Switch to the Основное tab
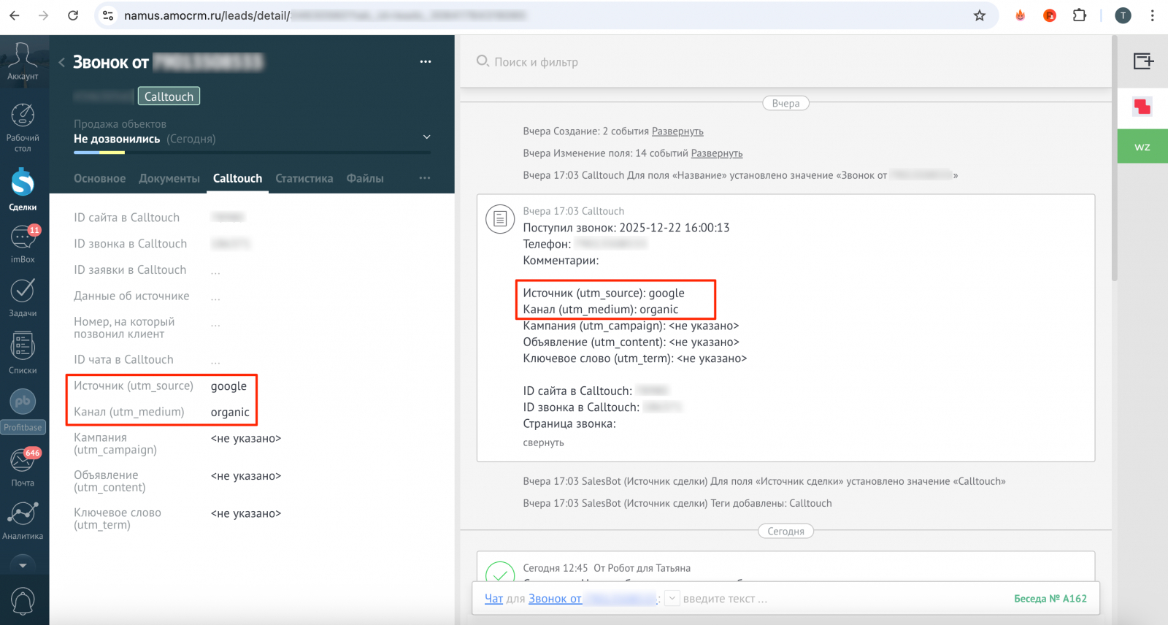This screenshot has height=625, width=1168. (99, 178)
